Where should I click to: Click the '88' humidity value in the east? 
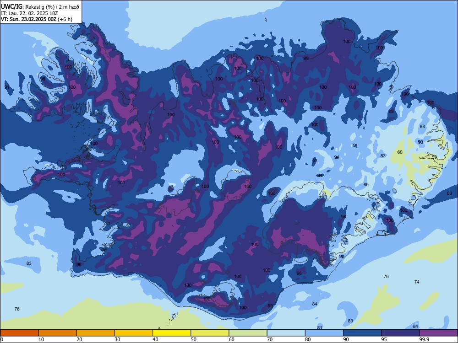click(x=422, y=126)
